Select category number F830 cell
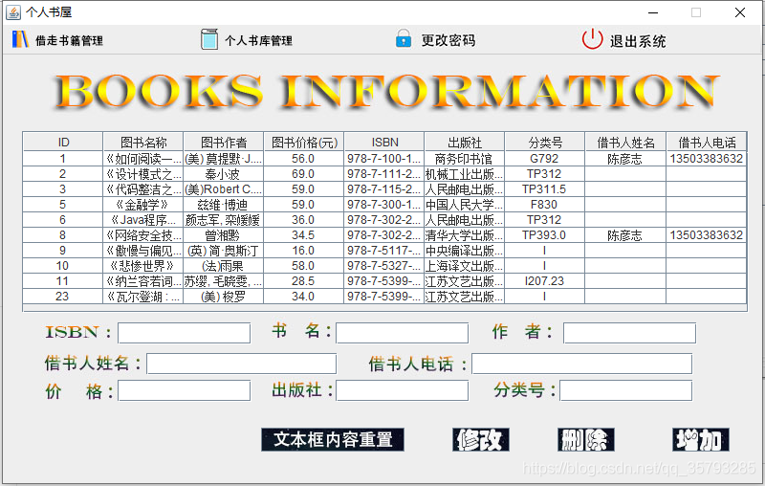The height and width of the screenshot is (486, 765). (x=544, y=205)
